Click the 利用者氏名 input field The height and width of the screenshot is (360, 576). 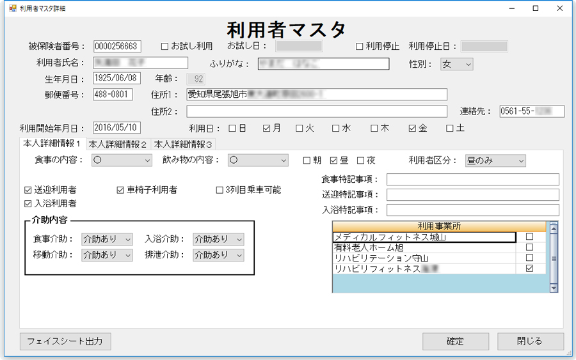140,63
